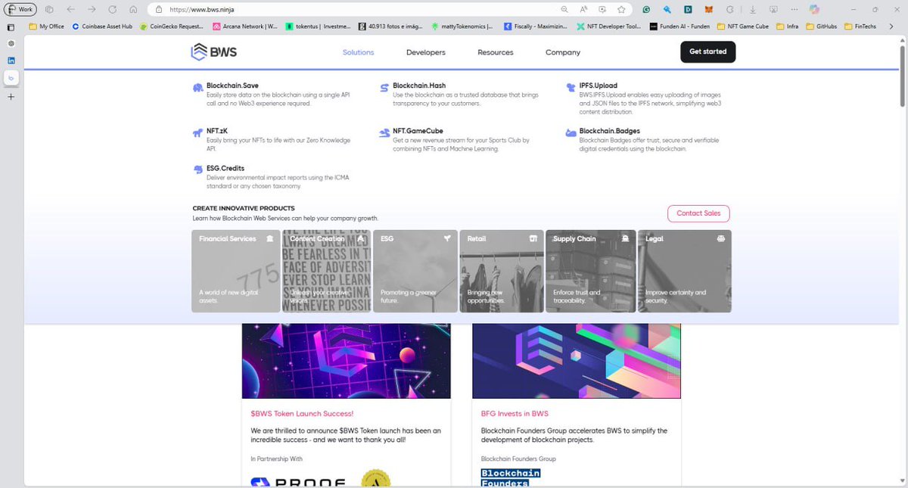
Task: Open the $BWS Token Launch Success article image
Action: [x=347, y=361]
